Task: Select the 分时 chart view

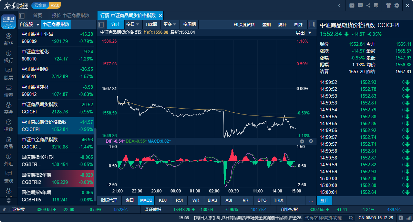Action: (x=115, y=24)
